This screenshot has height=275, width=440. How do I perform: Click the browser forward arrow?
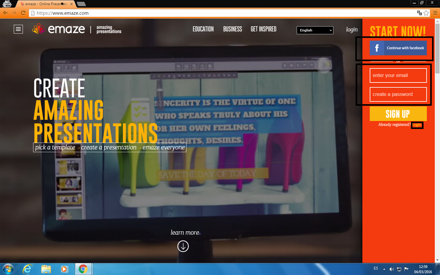click(x=14, y=13)
